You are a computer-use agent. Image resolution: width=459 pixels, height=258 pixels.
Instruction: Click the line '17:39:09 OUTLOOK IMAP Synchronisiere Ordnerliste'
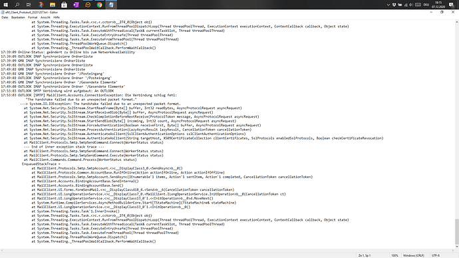pos(47,57)
